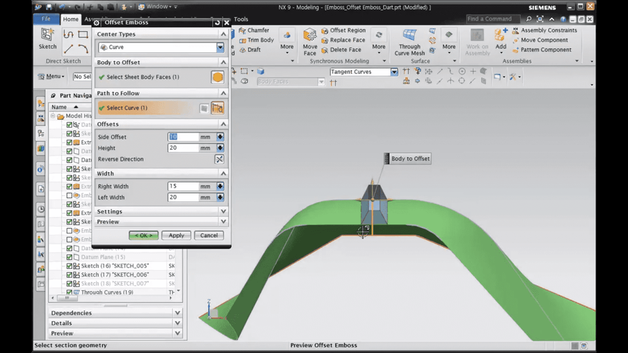
Task: Open Height value dropdown arrow
Action: pyautogui.click(x=220, y=148)
